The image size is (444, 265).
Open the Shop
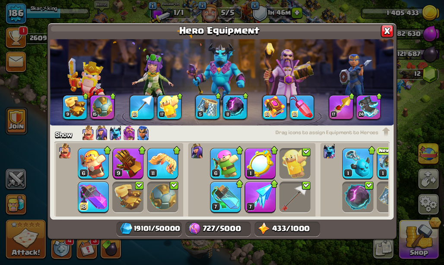coord(419,239)
